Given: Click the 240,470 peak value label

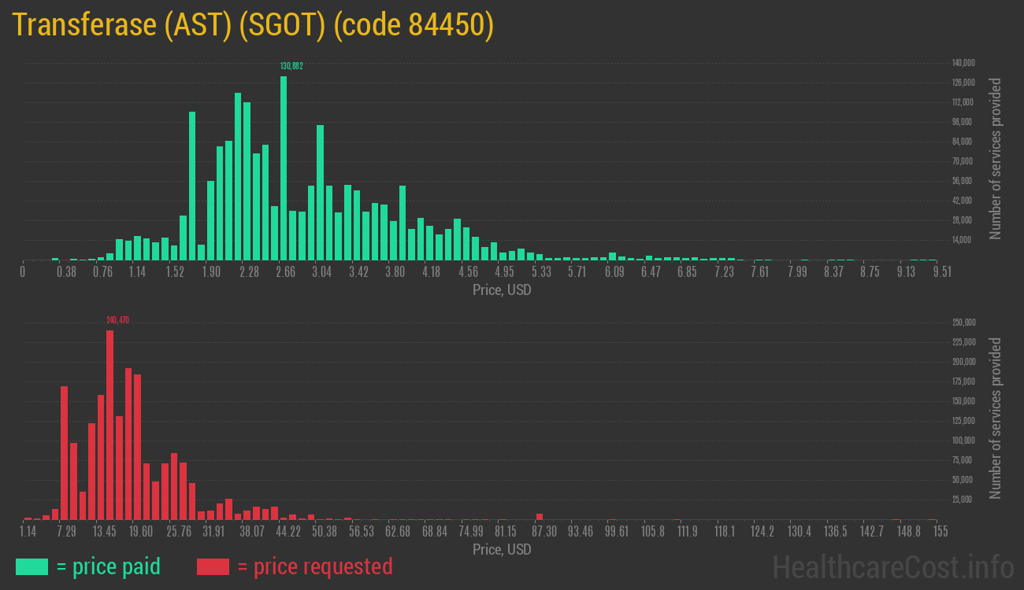Looking at the screenshot, I should click(x=117, y=320).
